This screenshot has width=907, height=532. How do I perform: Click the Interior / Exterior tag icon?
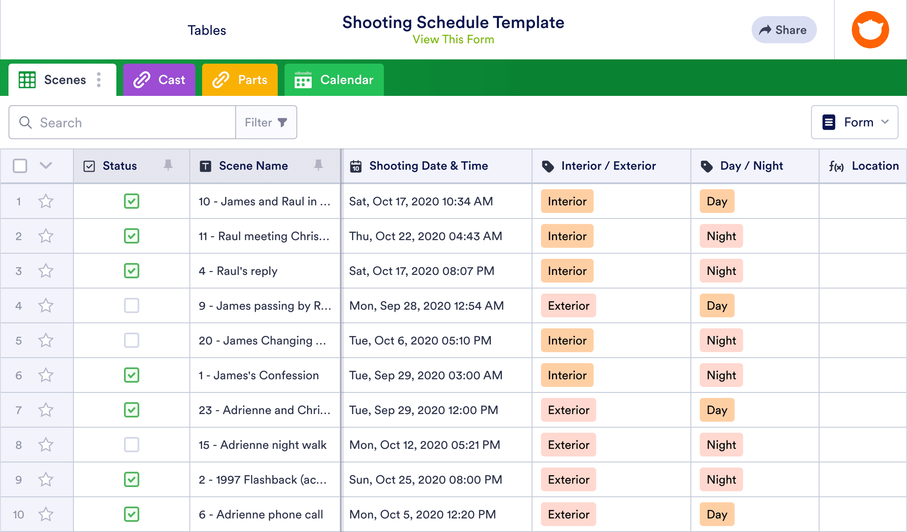tap(548, 166)
